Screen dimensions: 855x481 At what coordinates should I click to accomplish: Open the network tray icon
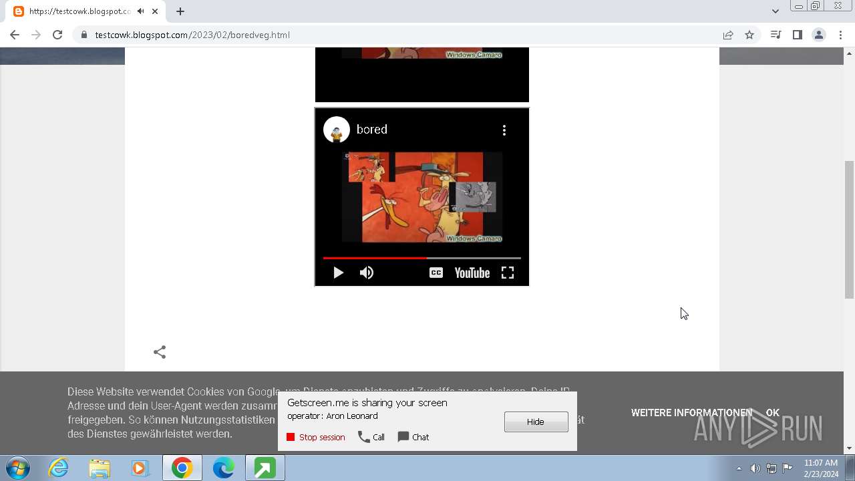pos(772,468)
